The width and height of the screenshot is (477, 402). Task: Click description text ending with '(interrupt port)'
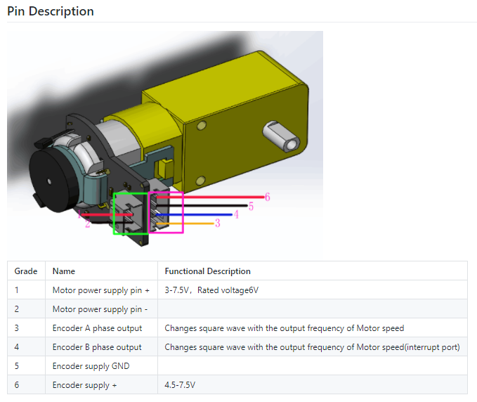click(312, 347)
